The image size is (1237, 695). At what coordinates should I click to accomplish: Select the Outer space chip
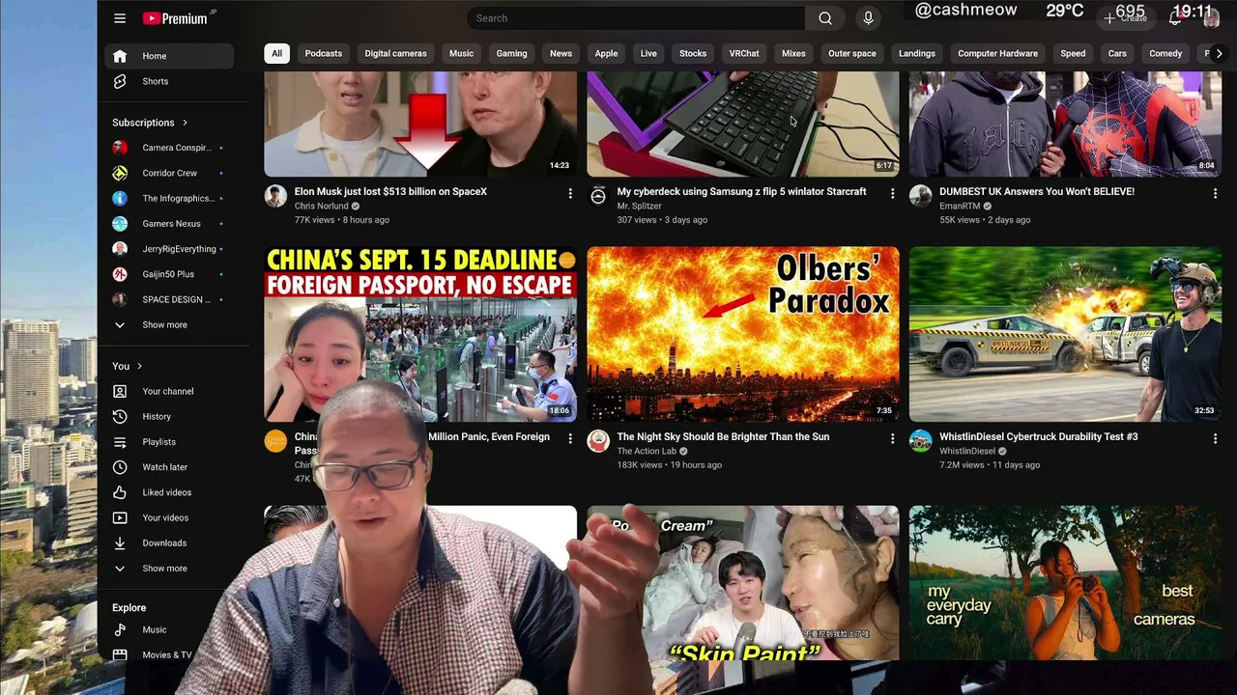(851, 54)
